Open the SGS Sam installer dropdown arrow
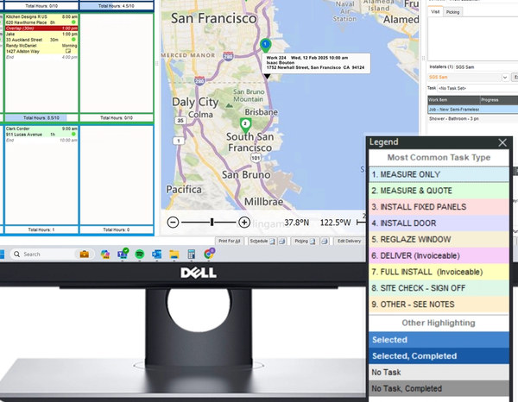The image size is (518, 402). 505,78
